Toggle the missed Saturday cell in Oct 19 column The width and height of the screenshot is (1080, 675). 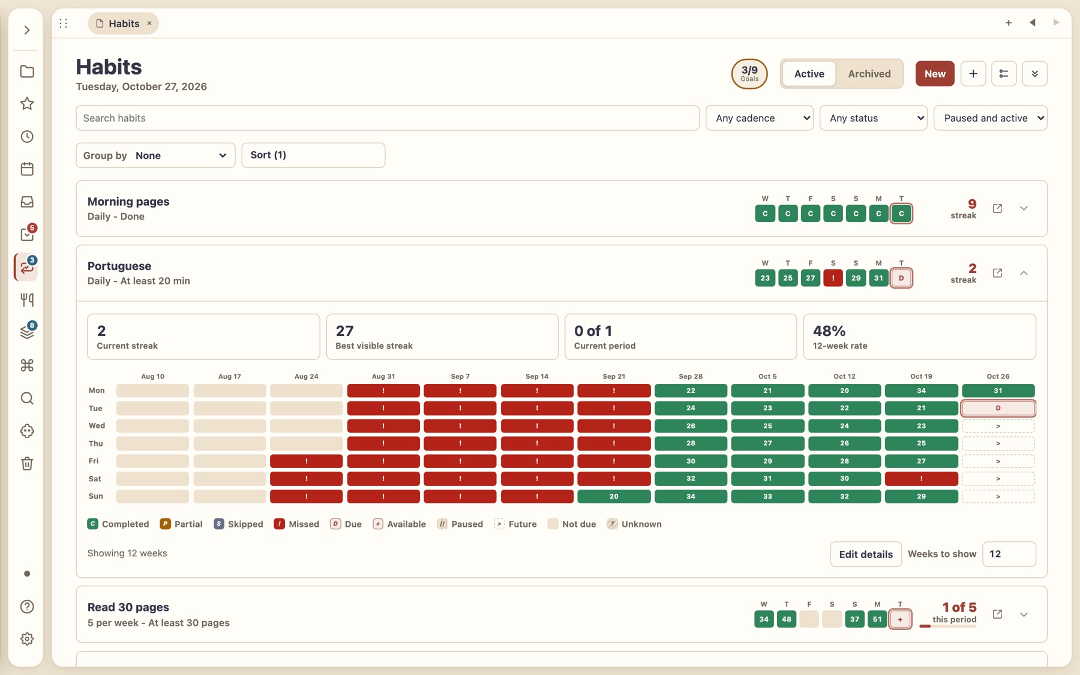point(921,479)
